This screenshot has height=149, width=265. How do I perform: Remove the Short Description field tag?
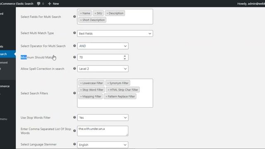(x=81, y=20)
